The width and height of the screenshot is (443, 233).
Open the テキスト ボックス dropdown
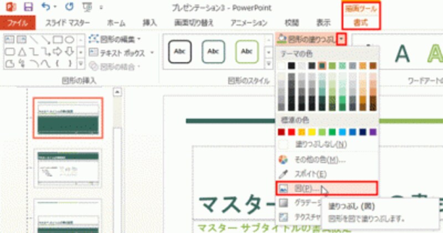(121, 53)
